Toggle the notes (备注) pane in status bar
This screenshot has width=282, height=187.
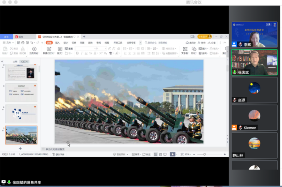(x=136, y=154)
